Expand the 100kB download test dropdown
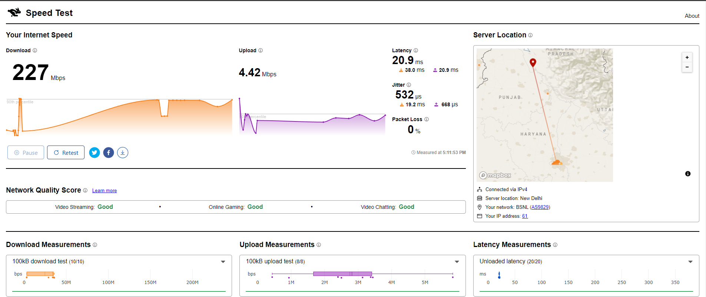Image resolution: width=706 pixels, height=297 pixels. coord(223,262)
